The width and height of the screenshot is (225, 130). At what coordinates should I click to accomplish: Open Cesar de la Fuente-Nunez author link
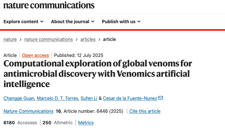(130, 99)
